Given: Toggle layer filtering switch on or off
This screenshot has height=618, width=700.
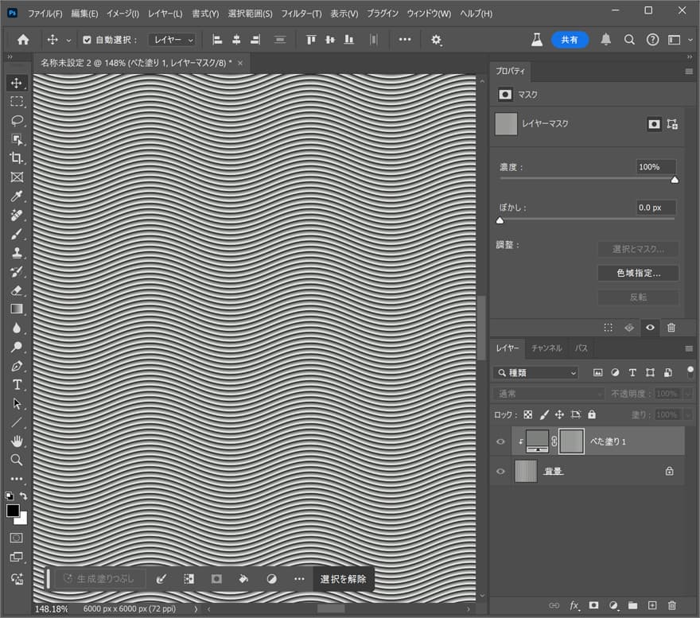Looking at the screenshot, I should pyautogui.click(x=690, y=372).
